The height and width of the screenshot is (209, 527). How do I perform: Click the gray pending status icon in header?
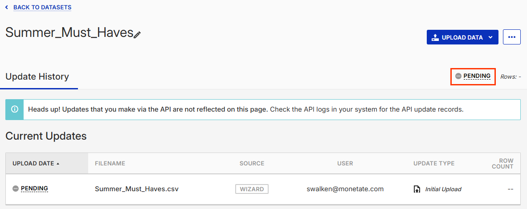click(458, 76)
